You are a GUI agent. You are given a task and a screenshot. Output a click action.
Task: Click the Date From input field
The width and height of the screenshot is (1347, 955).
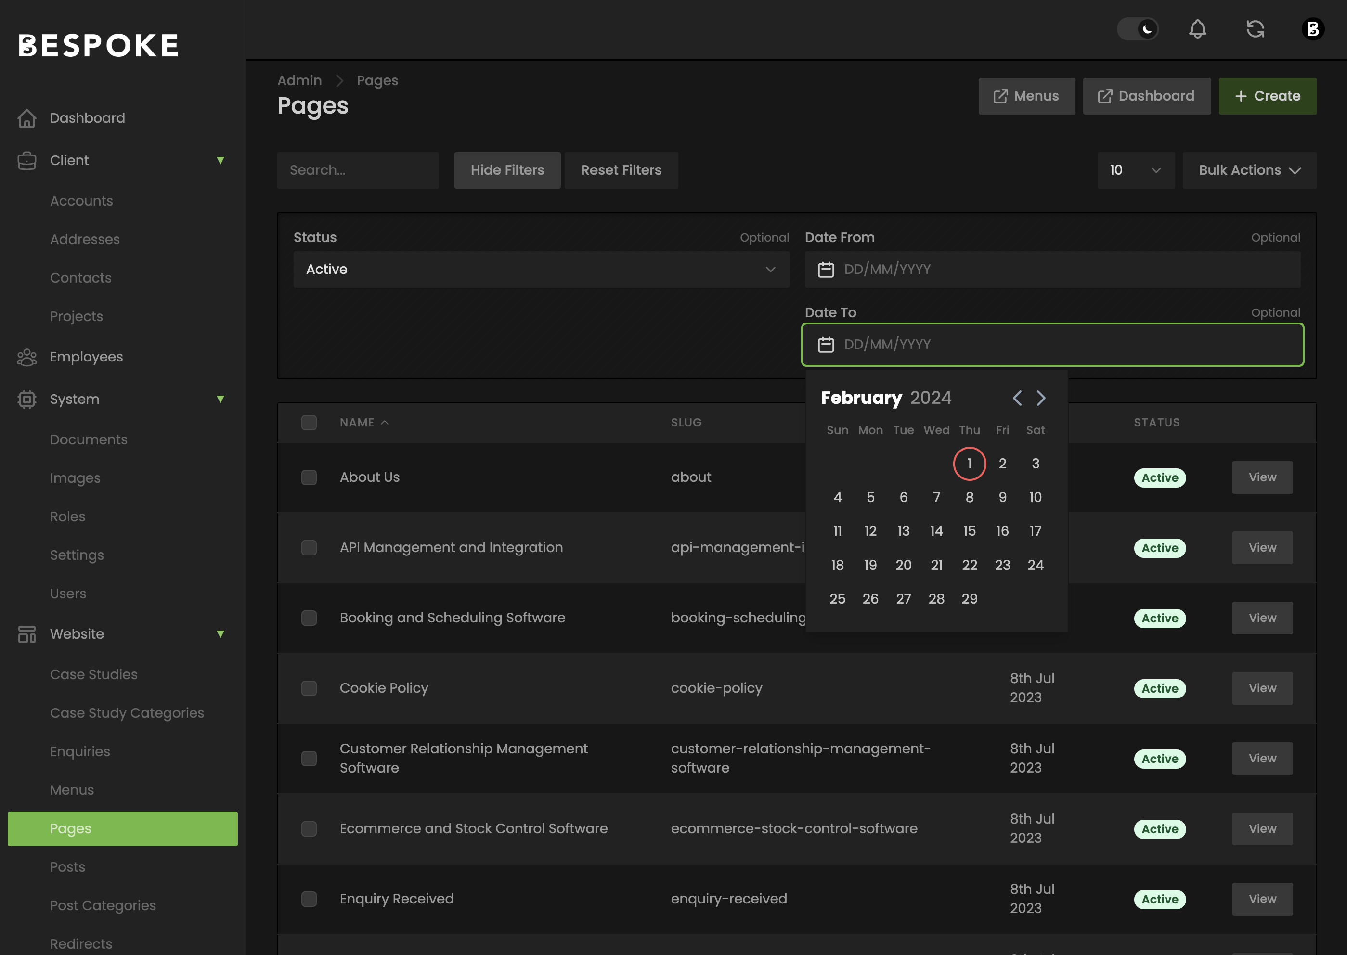click(x=1052, y=270)
